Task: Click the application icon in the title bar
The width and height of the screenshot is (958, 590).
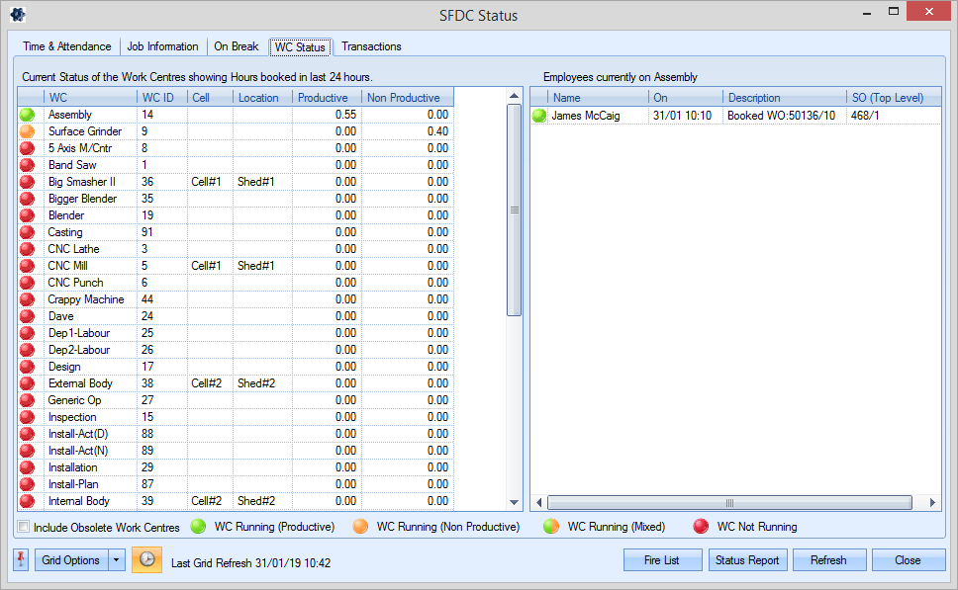Action: (18, 15)
